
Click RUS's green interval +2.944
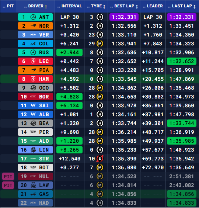coord(70,52)
